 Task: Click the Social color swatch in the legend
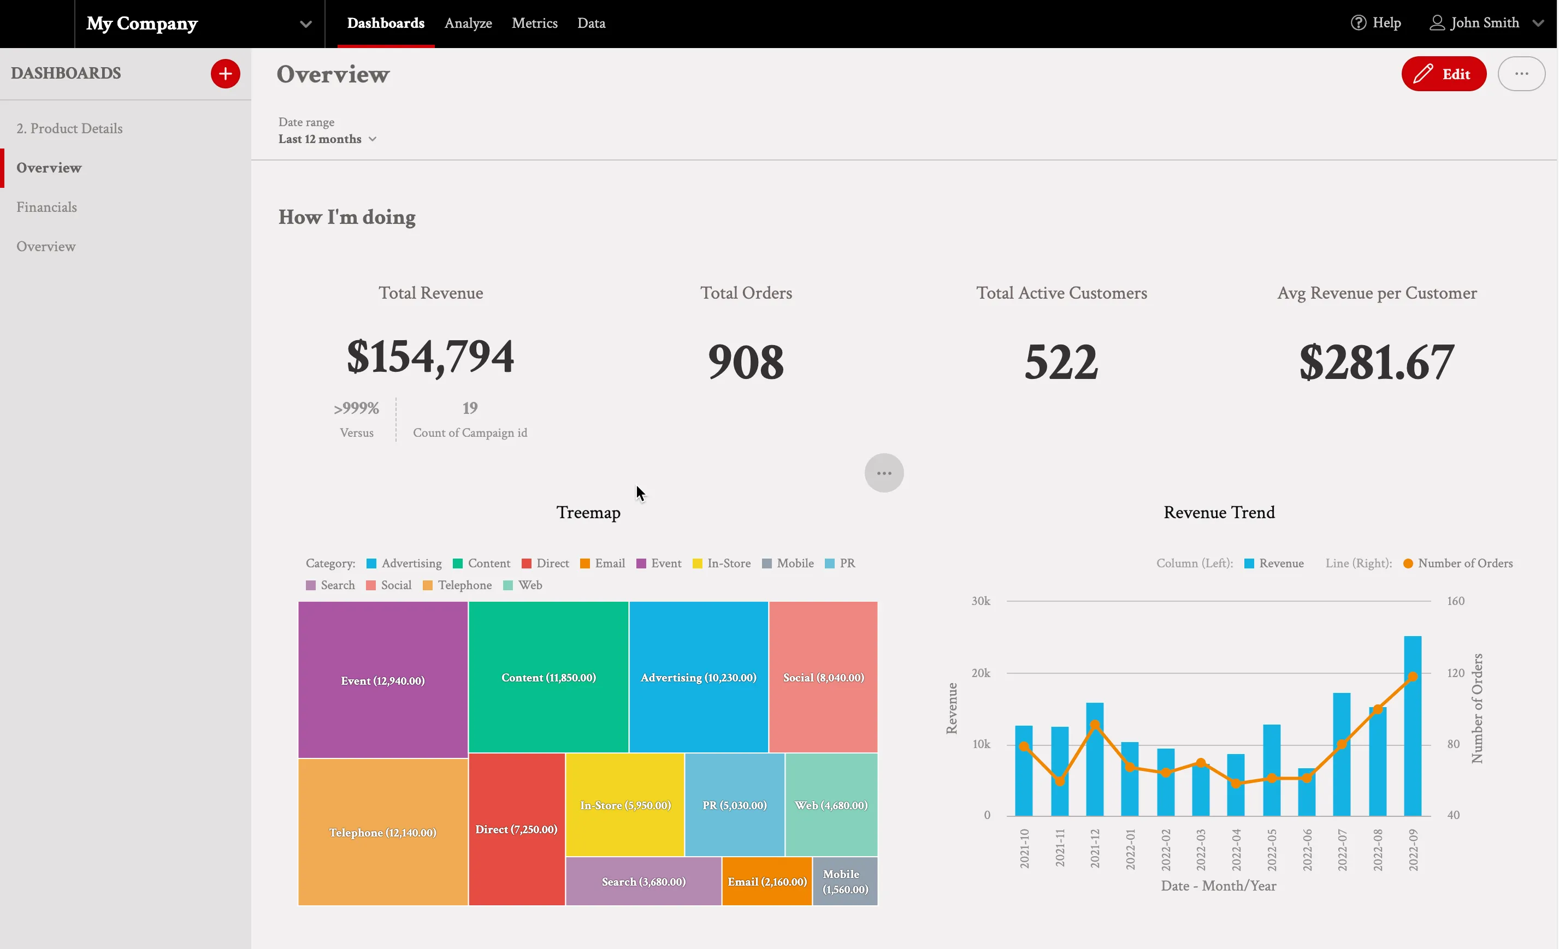pos(370,585)
